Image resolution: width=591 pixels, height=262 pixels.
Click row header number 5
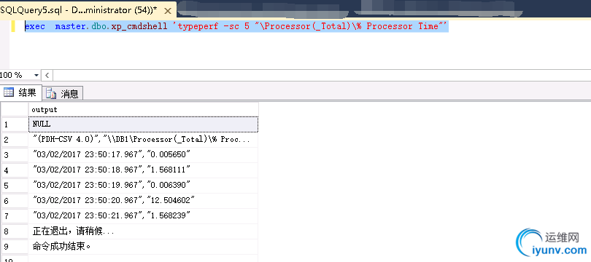15,186
